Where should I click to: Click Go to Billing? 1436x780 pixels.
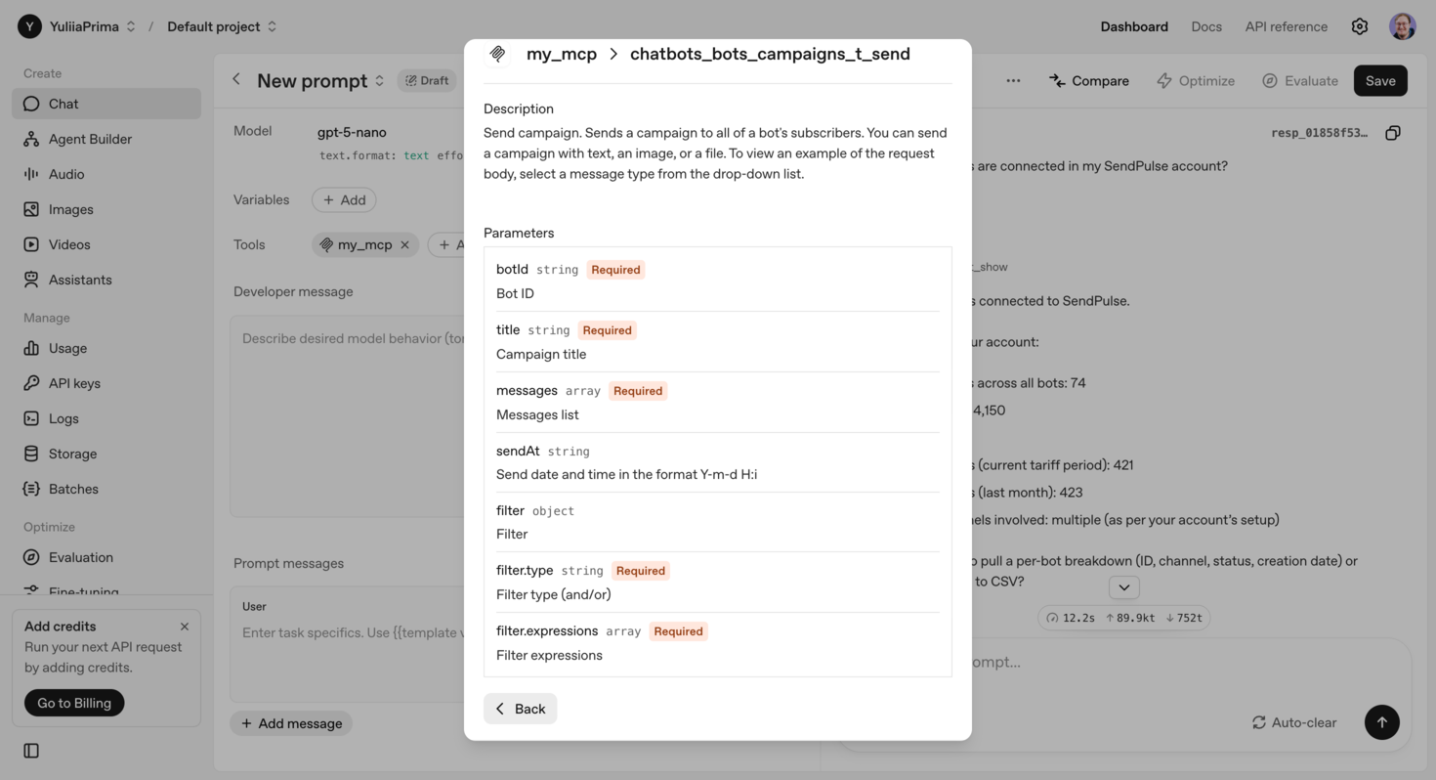[73, 702]
